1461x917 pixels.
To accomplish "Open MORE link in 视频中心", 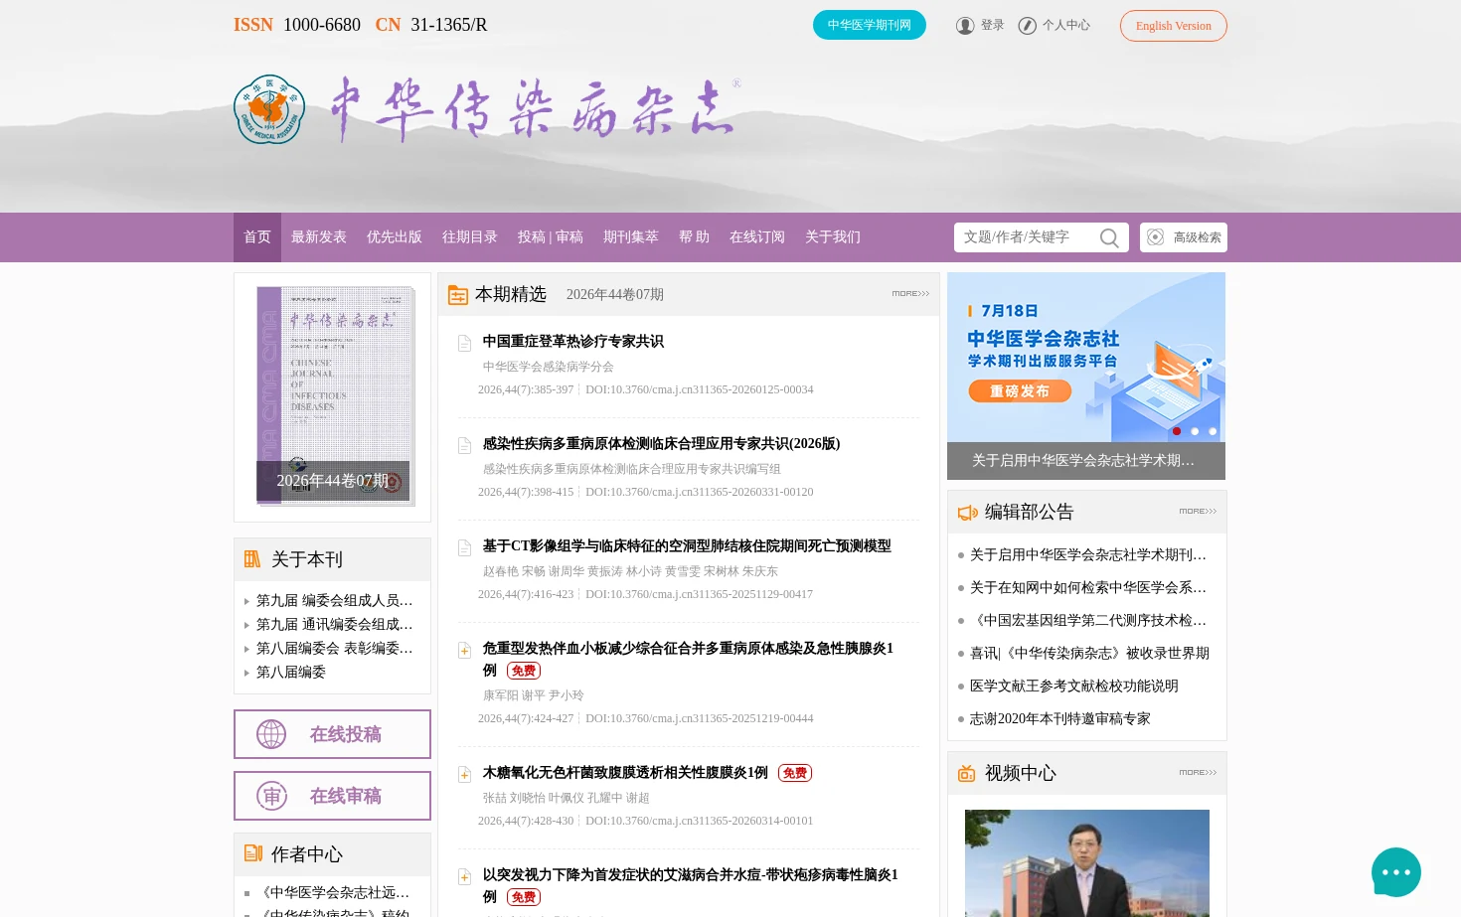I will pos(1198,773).
